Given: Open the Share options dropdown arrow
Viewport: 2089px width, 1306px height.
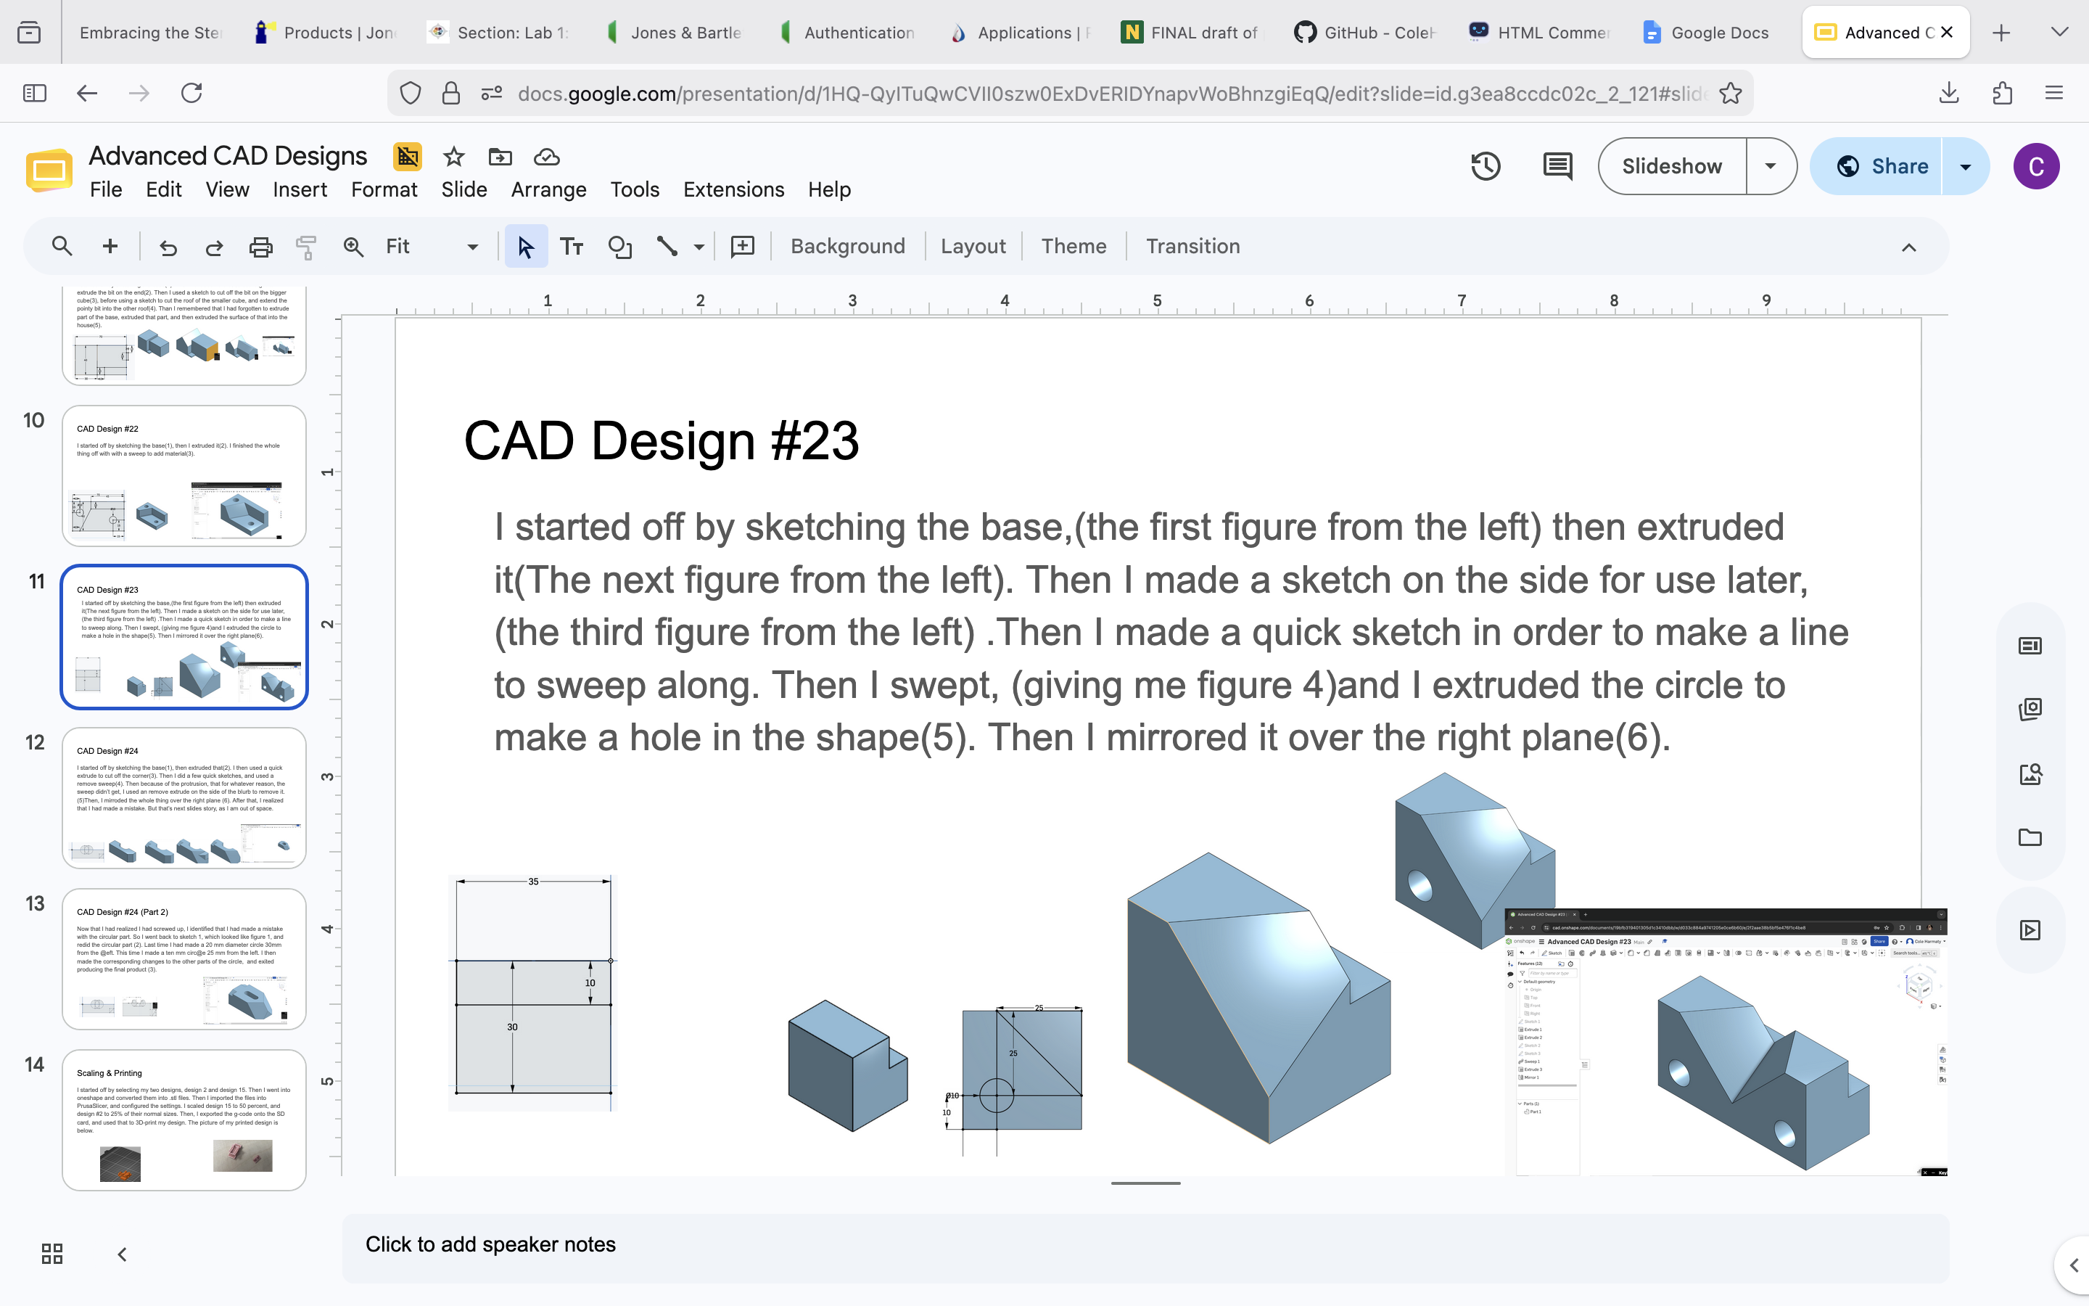Looking at the screenshot, I should (1966, 166).
